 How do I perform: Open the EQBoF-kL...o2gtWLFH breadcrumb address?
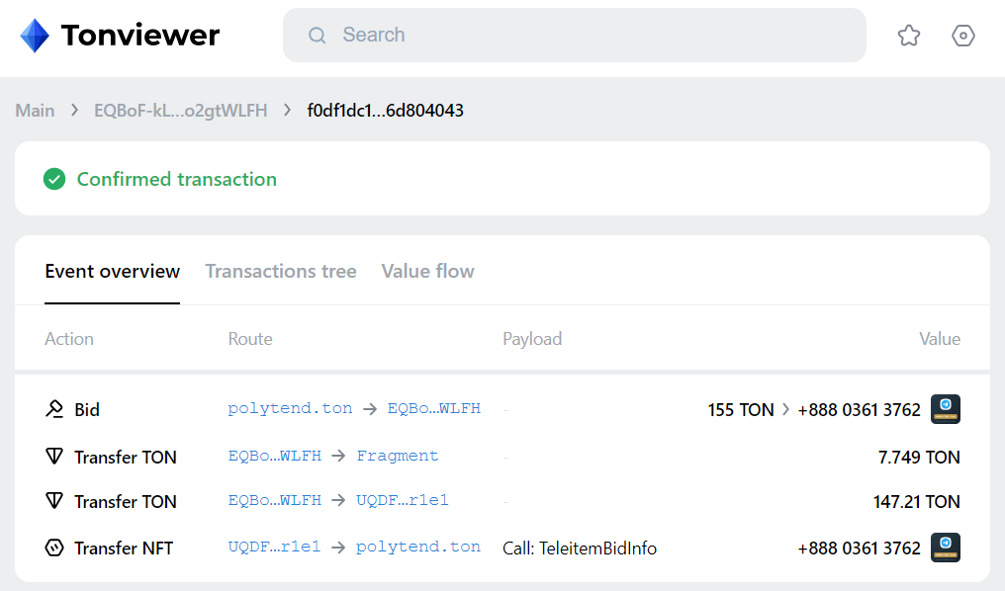pos(181,110)
